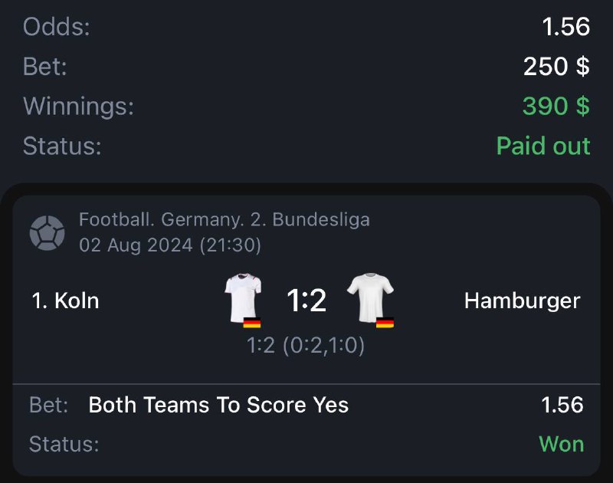613x483 pixels.
Task: Open the 1. Koln team name
Action: (x=66, y=301)
